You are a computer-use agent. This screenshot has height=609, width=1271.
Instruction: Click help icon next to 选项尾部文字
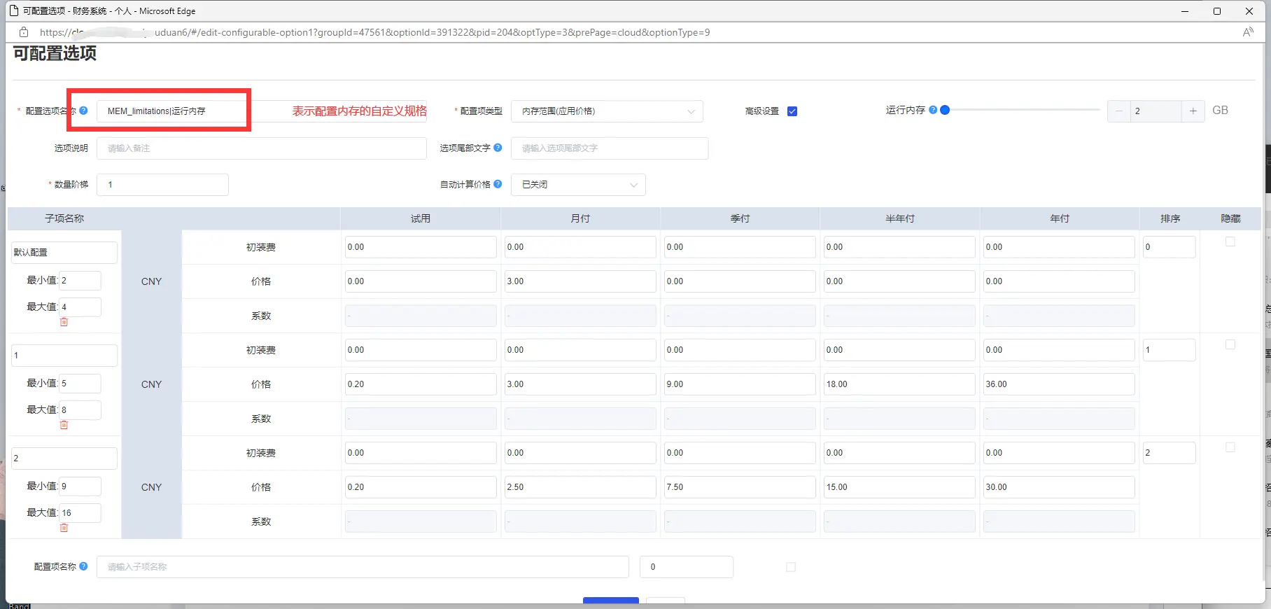tap(498, 148)
